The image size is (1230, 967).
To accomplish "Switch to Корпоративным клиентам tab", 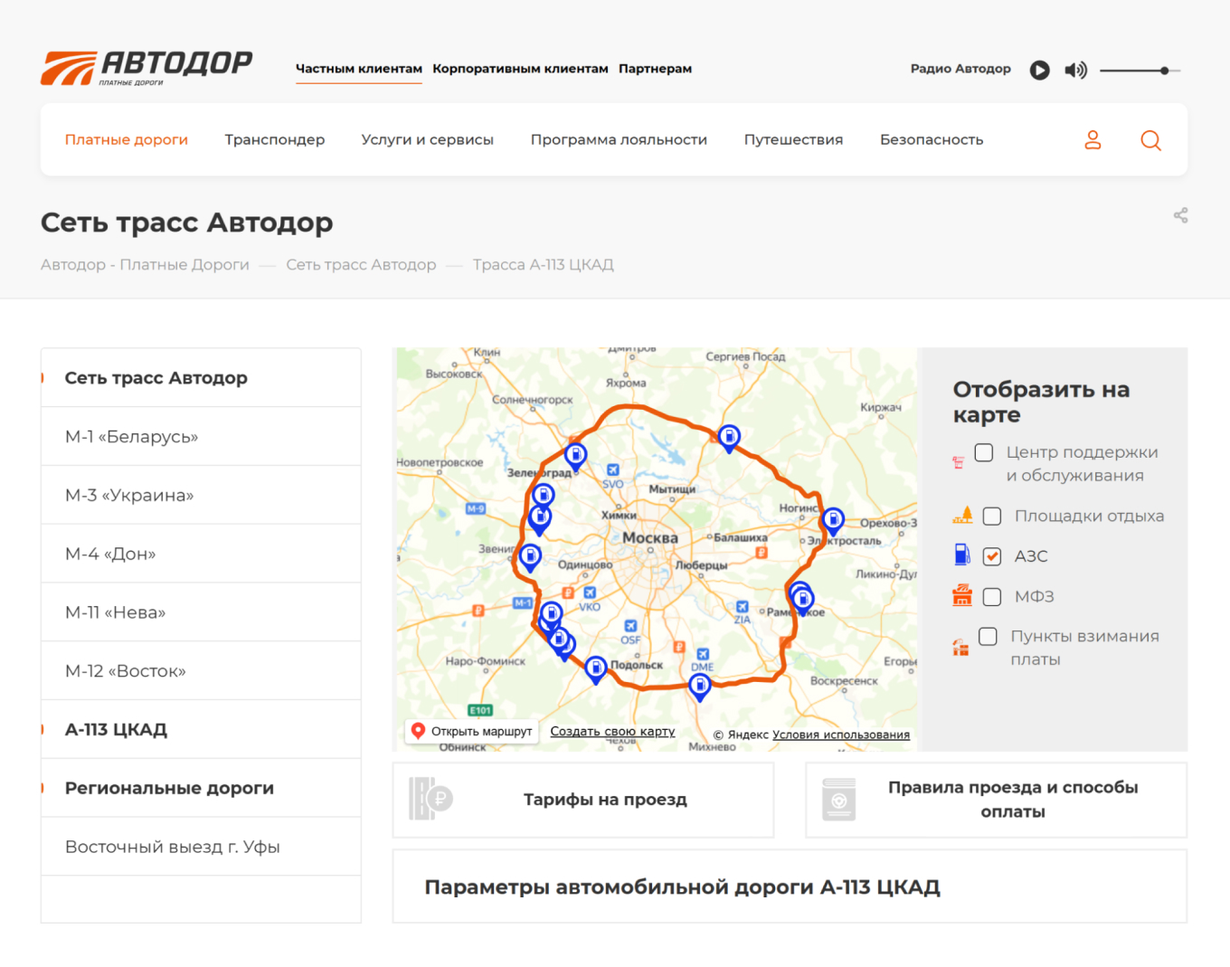I will (520, 69).
